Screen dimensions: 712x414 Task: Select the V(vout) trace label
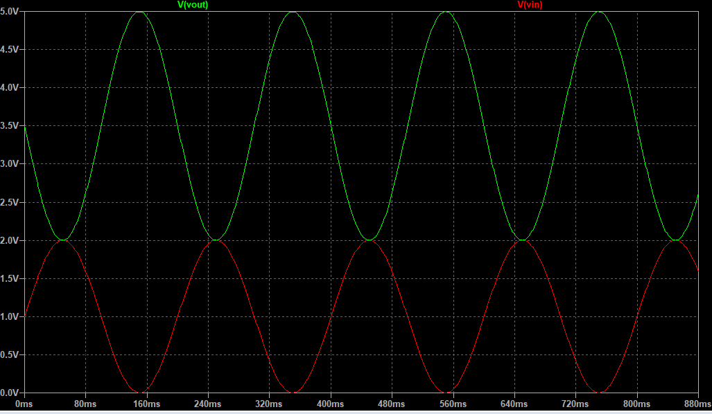(x=193, y=5)
